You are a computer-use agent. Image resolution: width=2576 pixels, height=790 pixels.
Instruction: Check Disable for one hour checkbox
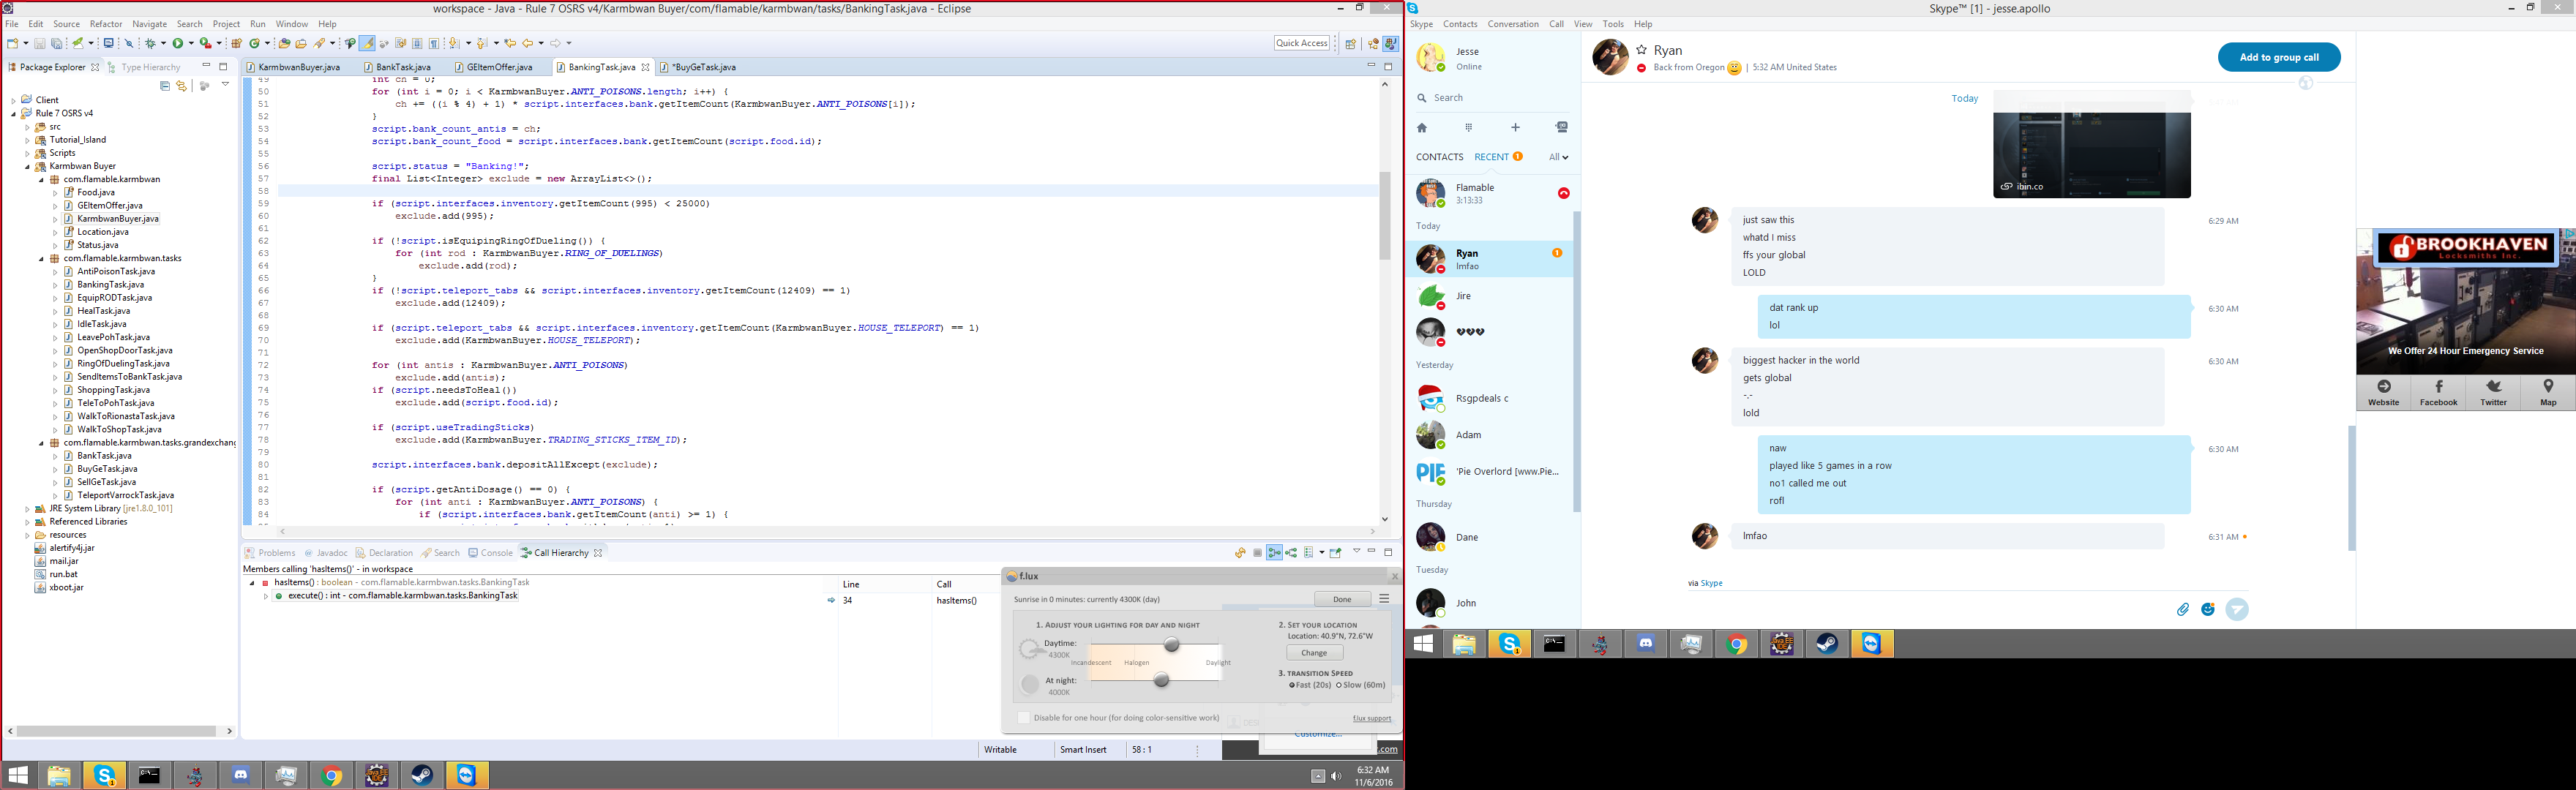point(1024,718)
